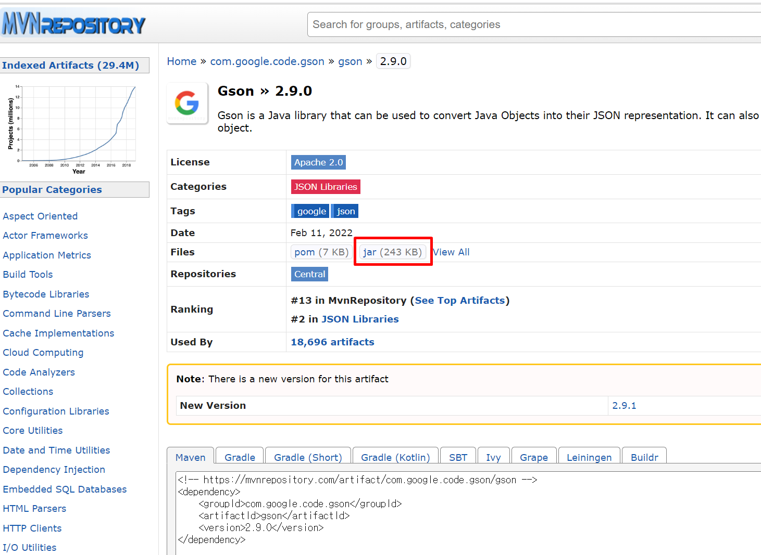Open Bytecode Libraries category

46,294
